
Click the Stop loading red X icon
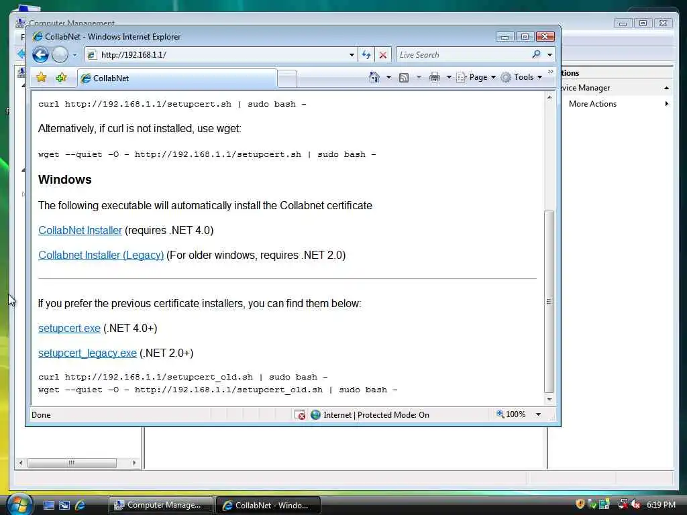383,55
